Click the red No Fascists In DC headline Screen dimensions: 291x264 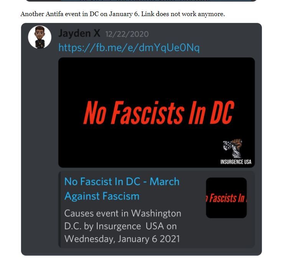158,113
